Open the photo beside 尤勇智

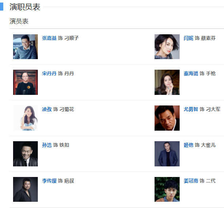click(167, 118)
